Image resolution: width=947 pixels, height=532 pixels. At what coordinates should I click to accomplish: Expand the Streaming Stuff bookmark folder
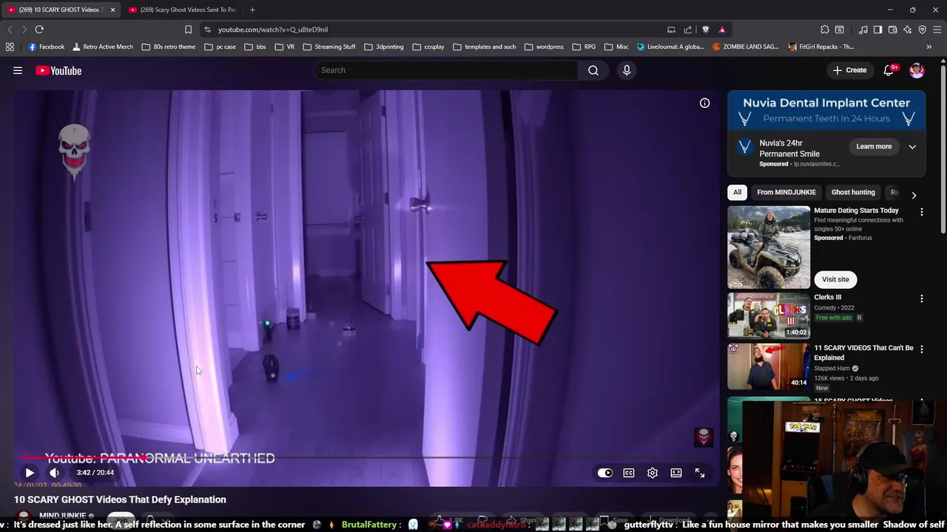(329, 47)
